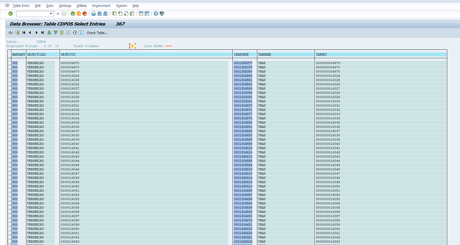The height and width of the screenshot is (245, 460).
Task: Check the row with OBJECTID 0000016040
Action: click(x=10, y=144)
